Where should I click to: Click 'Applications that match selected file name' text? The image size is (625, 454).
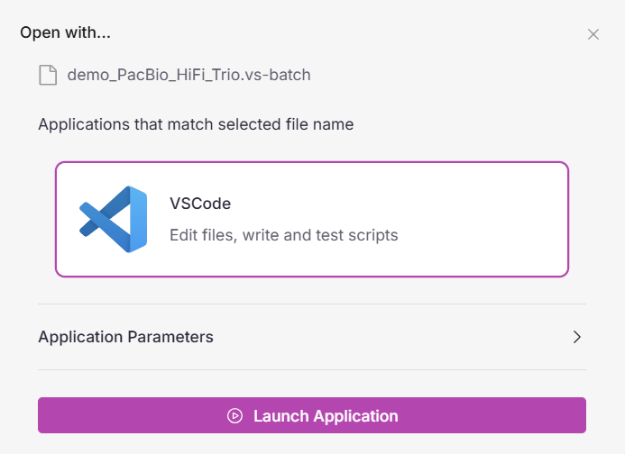[x=196, y=124]
